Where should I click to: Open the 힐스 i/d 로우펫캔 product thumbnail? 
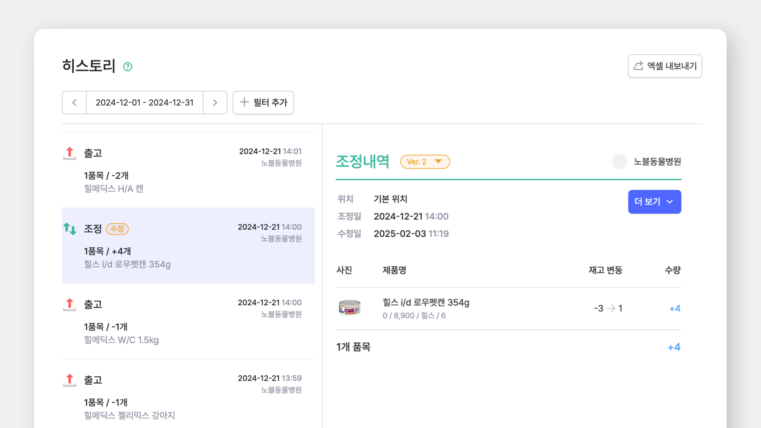click(350, 308)
